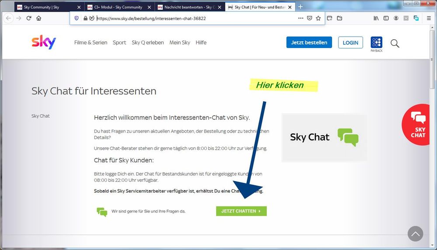This screenshot has height=250, width=437.
Task: Click the PAYBACK icon
Action: coord(376,43)
